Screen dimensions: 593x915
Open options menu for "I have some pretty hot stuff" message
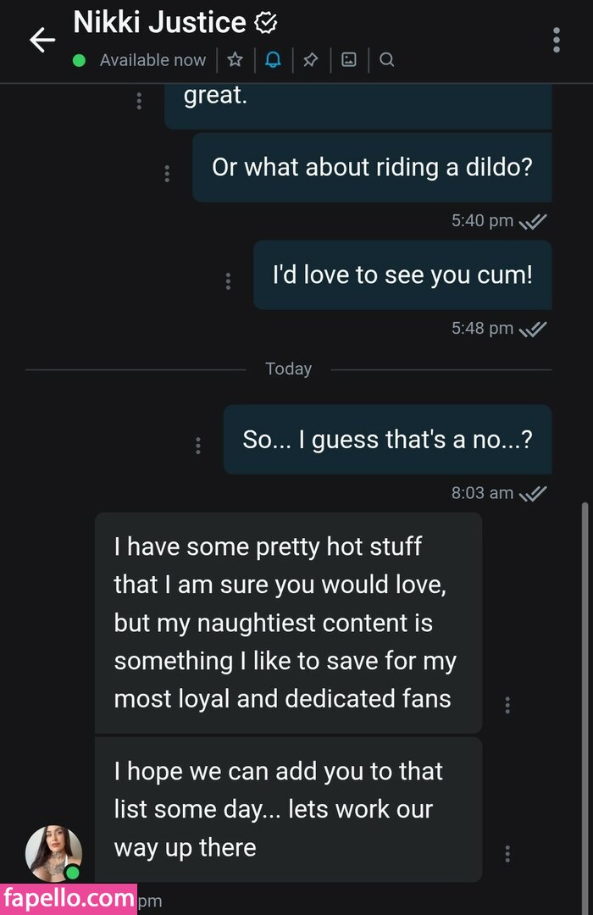pos(507,704)
